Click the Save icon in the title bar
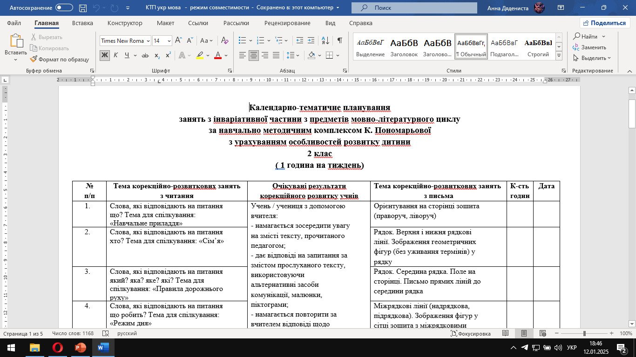Viewport: 636px width, 357px height. [x=83, y=8]
